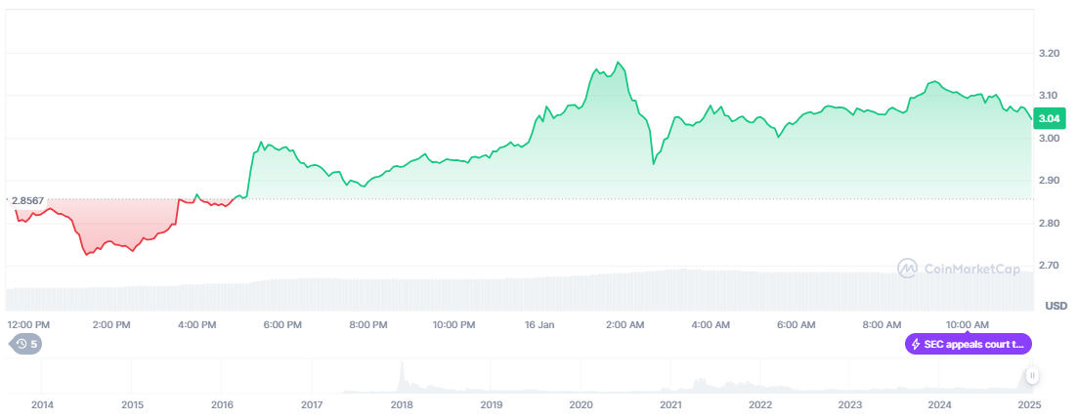Click the 6:00 AM time axis label
The width and height of the screenshot is (1077, 420).
(797, 324)
